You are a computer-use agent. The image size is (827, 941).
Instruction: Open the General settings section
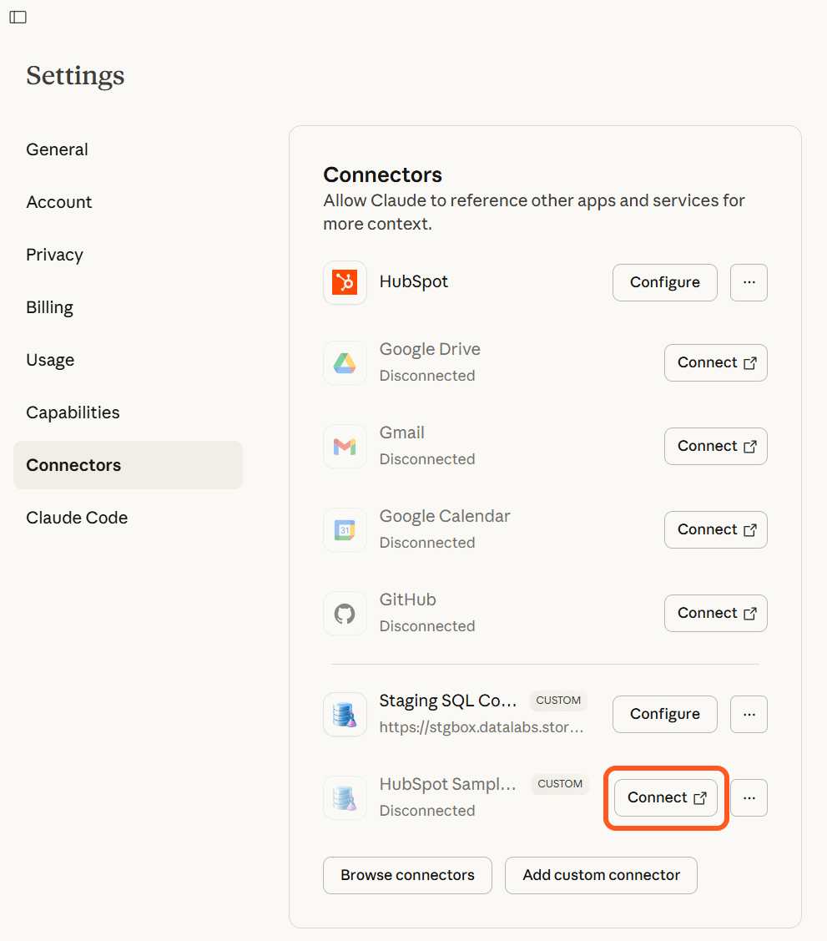pyautogui.click(x=57, y=149)
